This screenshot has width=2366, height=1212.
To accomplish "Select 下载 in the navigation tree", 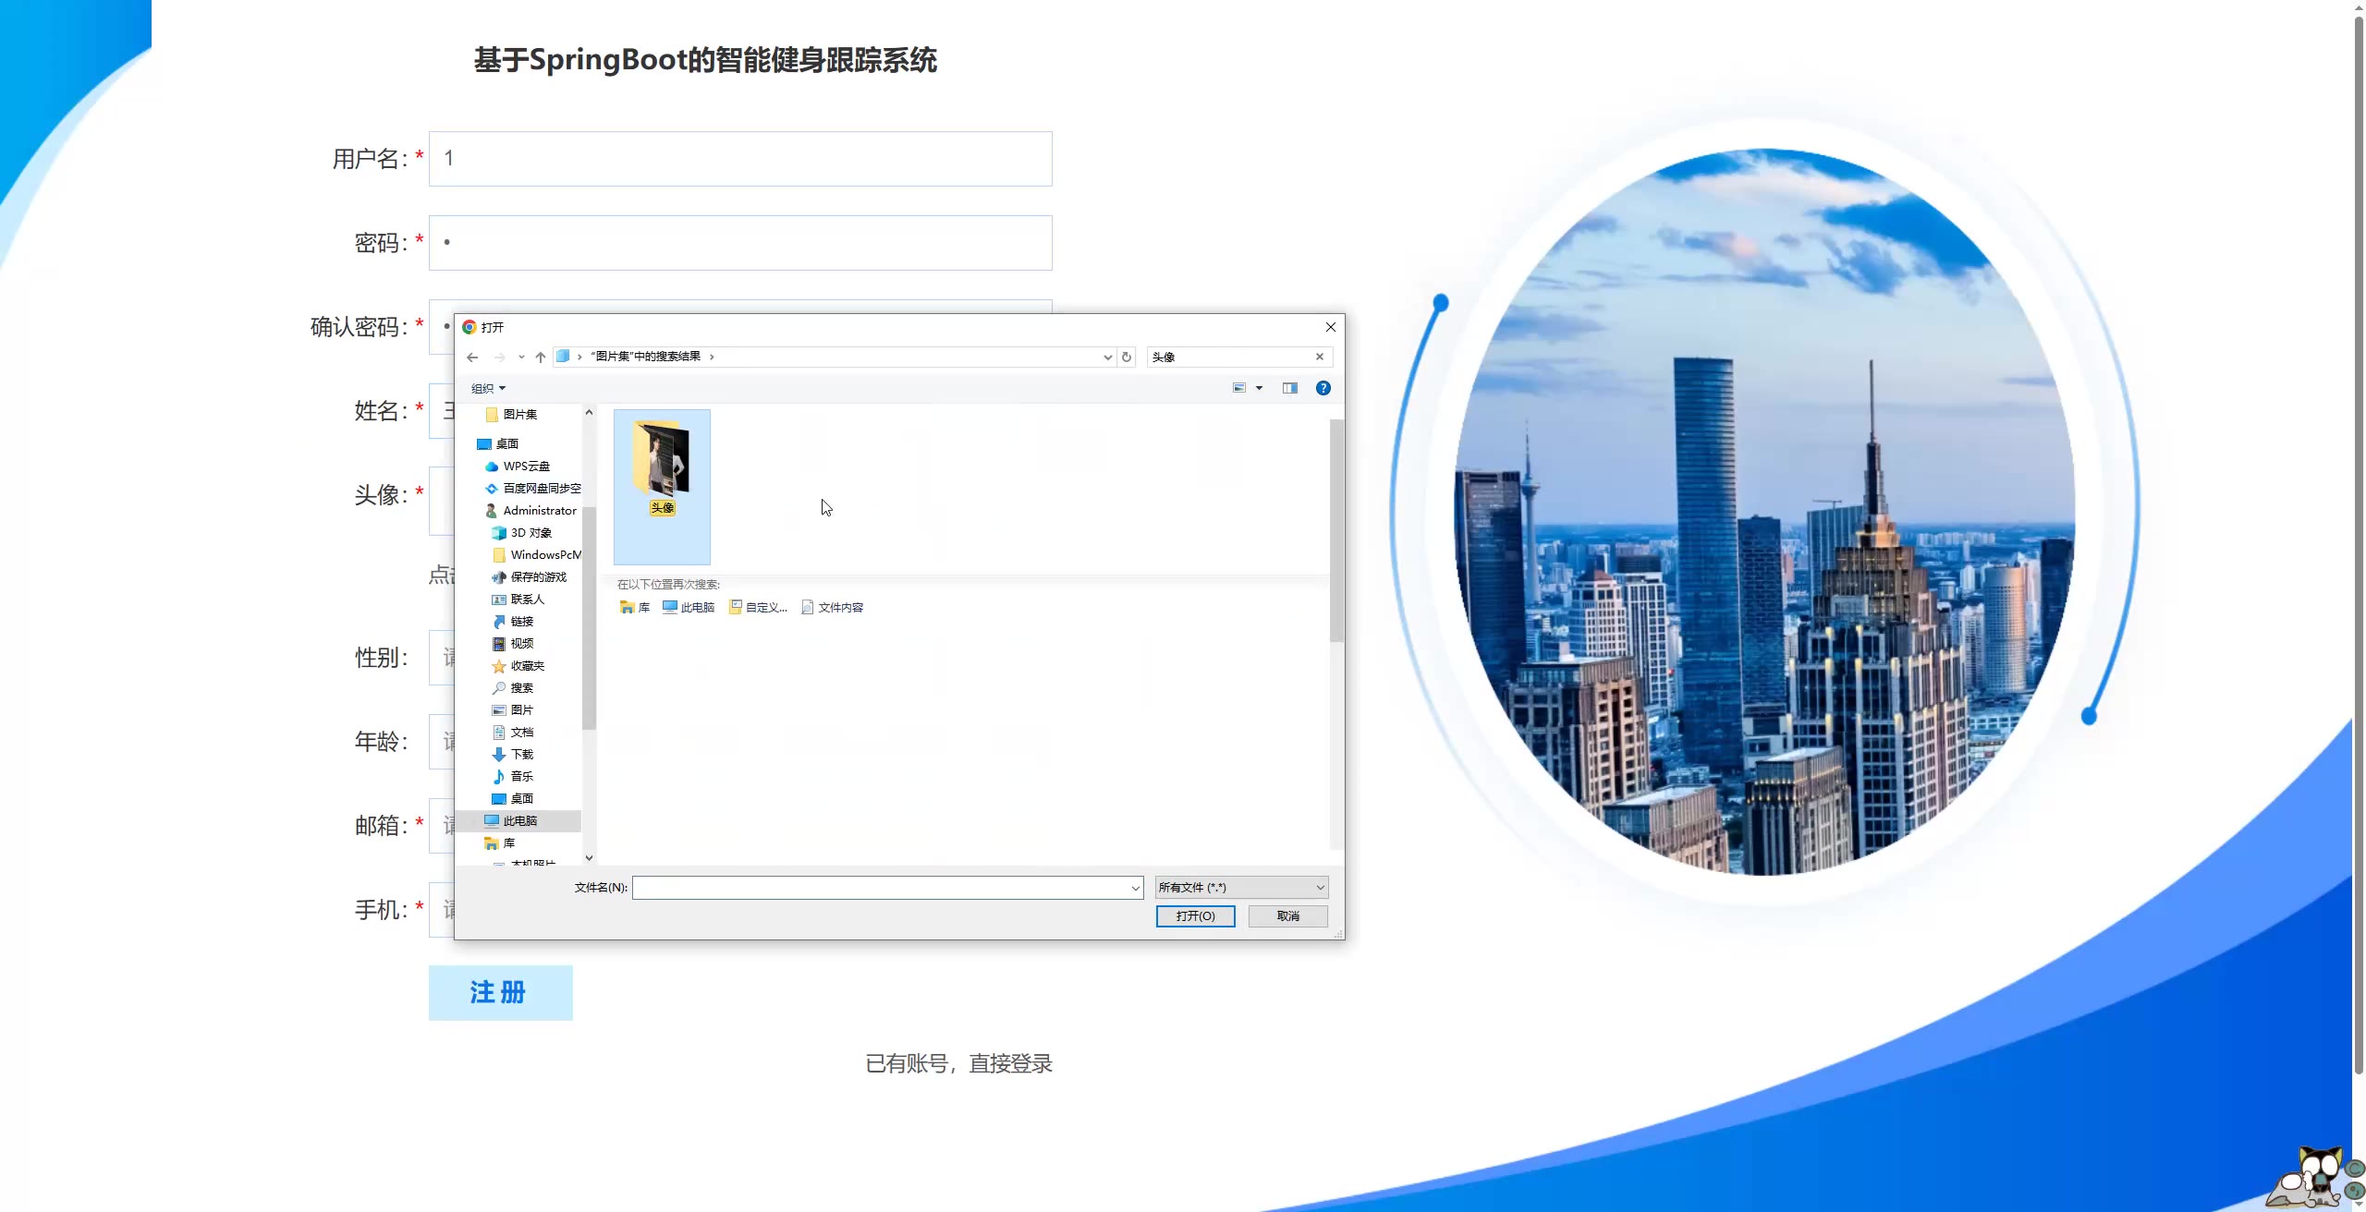I will [521, 754].
